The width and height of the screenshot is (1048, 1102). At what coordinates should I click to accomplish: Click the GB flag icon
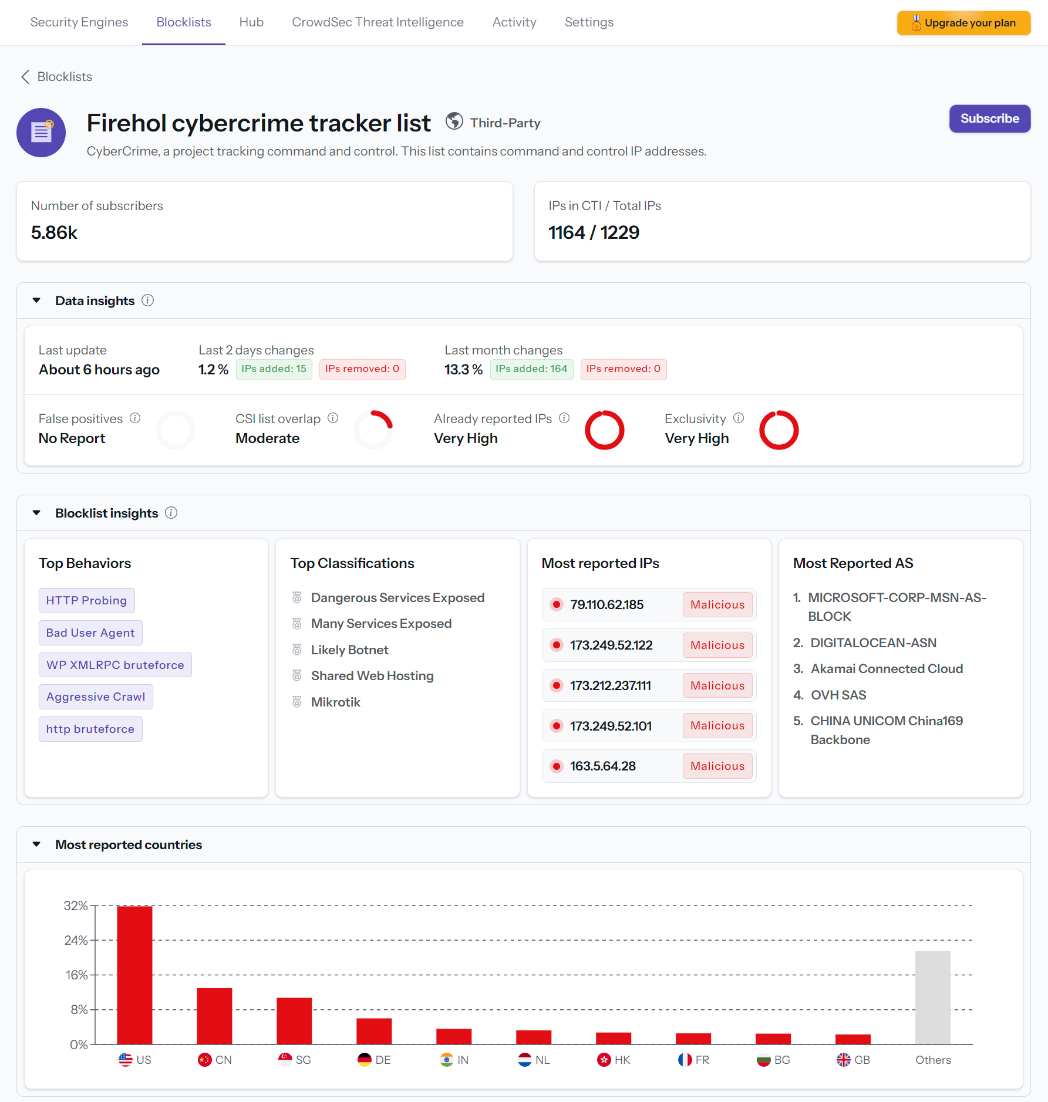[844, 1060]
